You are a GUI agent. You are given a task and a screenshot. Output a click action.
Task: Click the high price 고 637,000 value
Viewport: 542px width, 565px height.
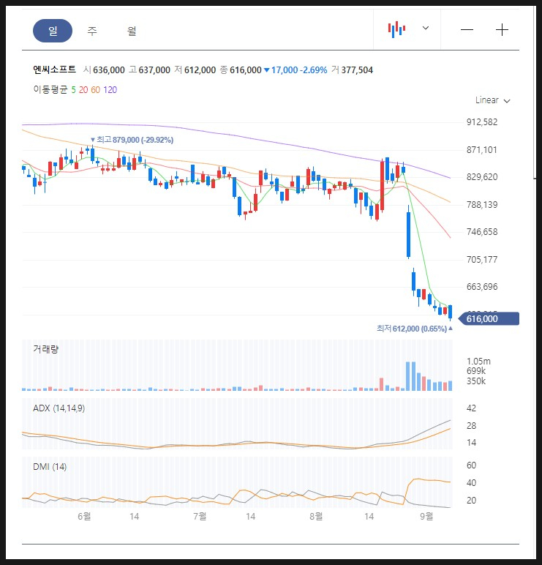(149, 70)
